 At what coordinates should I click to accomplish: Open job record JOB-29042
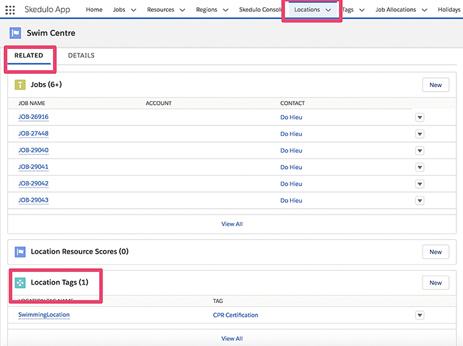[x=33, y=184]
